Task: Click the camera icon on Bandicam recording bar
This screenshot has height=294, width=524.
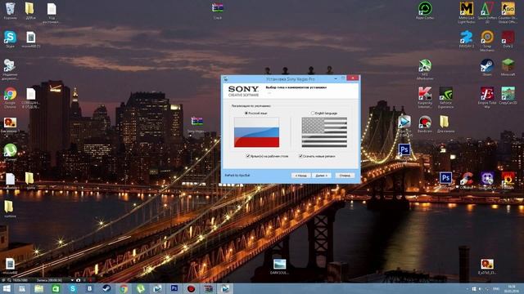Action: click(79, 280)
